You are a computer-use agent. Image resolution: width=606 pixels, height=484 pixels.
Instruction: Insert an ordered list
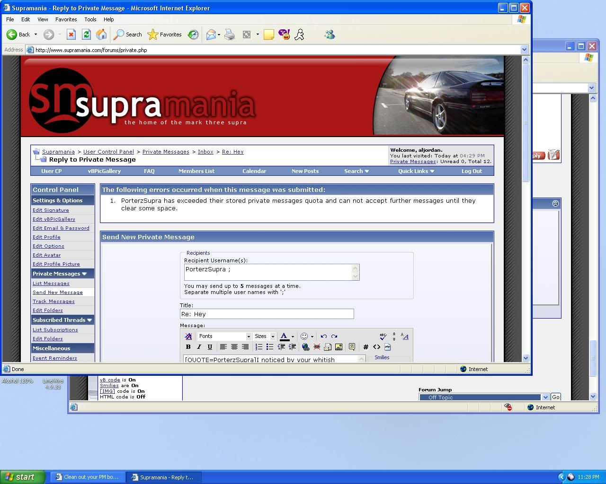[x=258, y=347]
